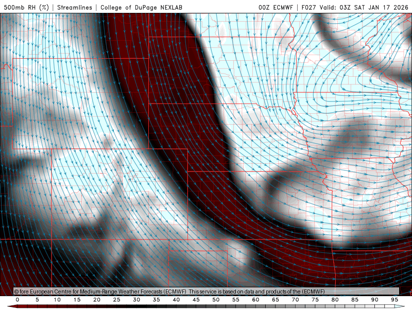This screenshot has width=412, height=309.
Task: Click the "Valid: 03Z SAT JAN 17 2026" text
Action: (364, 7)
